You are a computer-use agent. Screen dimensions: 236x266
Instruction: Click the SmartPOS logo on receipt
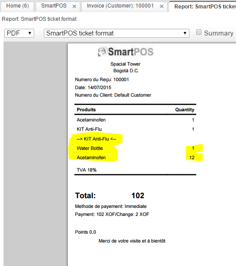point(126,52)
